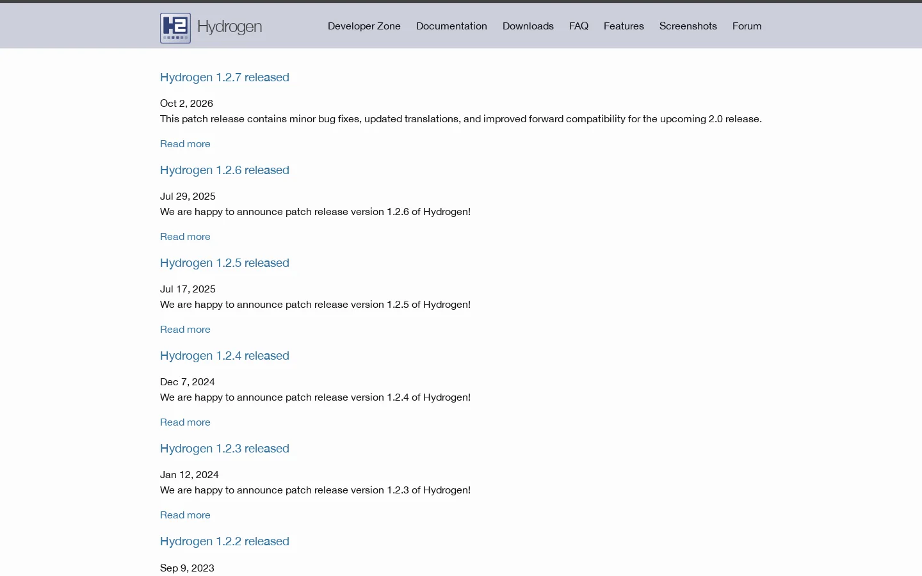
Task: Select FAQ in the top navigation
Action: 579,26
